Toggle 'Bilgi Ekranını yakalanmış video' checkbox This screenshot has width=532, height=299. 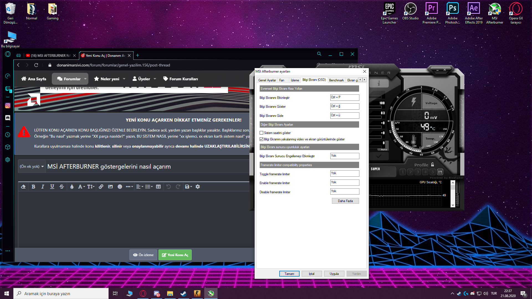coord(261,139)
